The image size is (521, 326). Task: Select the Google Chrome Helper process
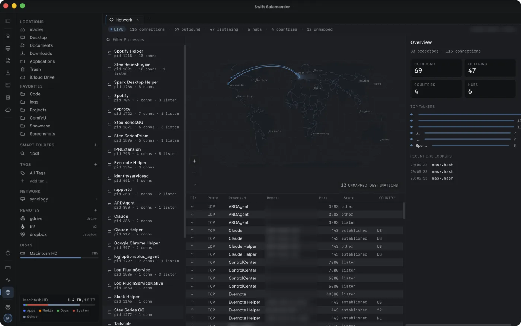(x=144, y=245)
